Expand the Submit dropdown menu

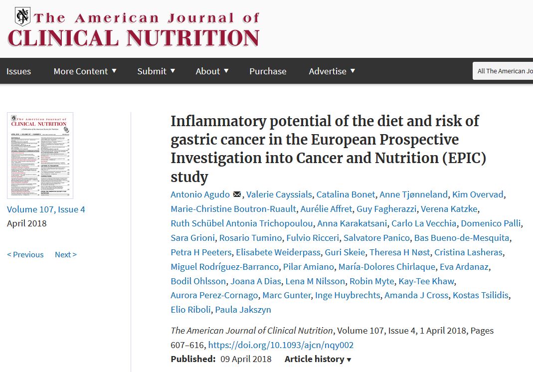point(156,71)
